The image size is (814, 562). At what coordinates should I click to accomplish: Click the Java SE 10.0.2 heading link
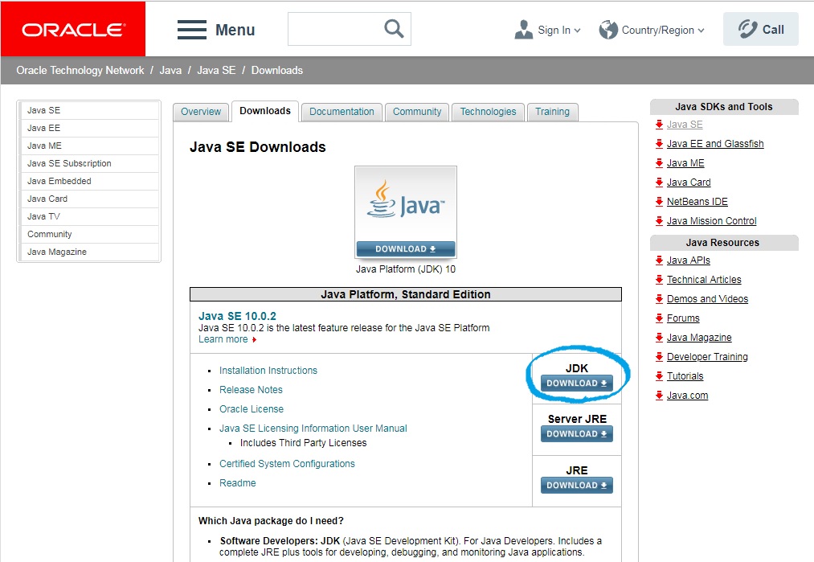point(237,316)
